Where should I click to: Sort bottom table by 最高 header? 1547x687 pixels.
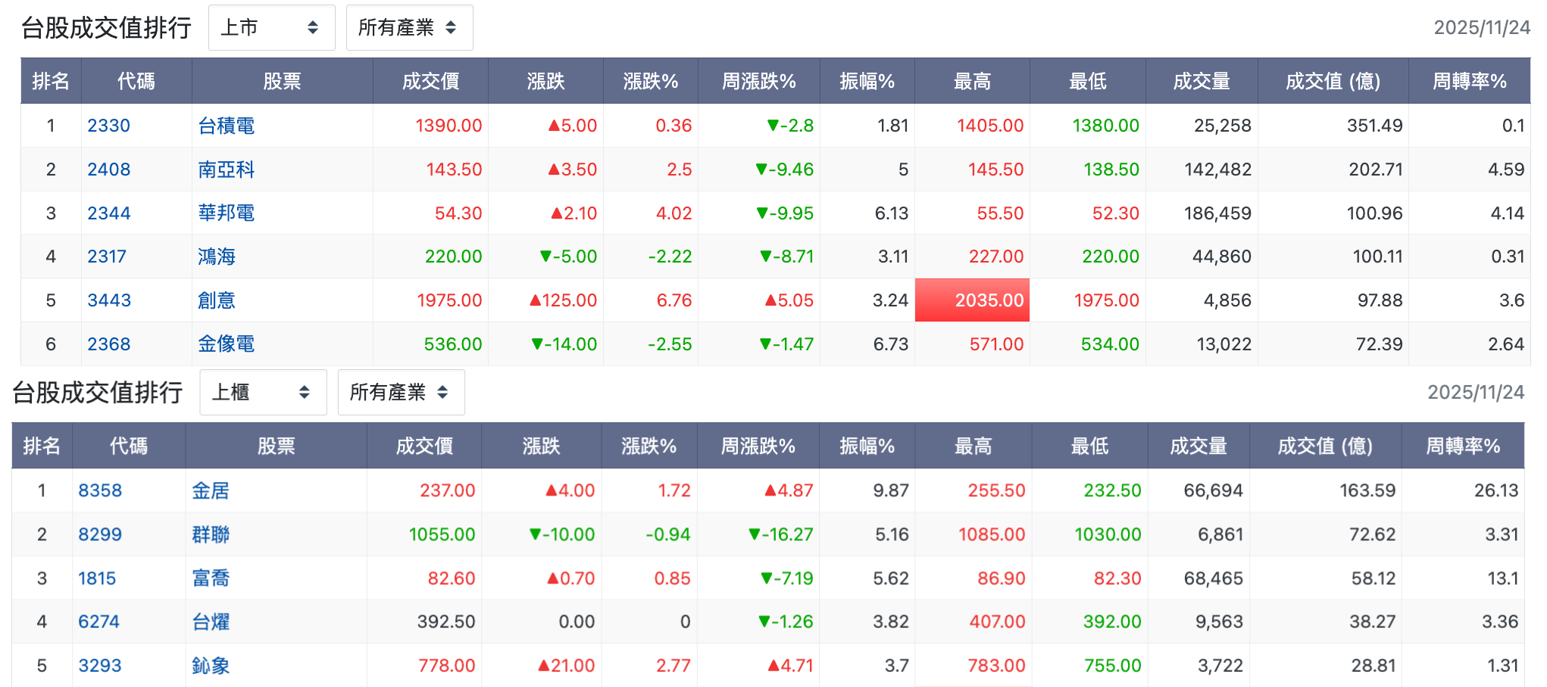(974, 446)
